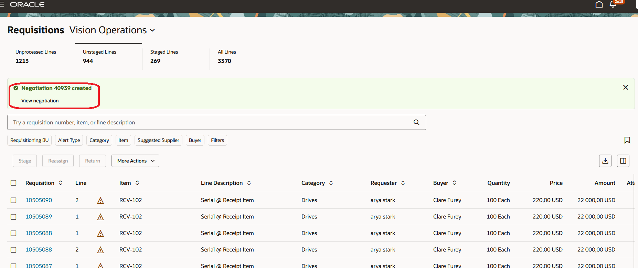Click the Return button
Screen dimensions: 638x268
tap(93, 161)
